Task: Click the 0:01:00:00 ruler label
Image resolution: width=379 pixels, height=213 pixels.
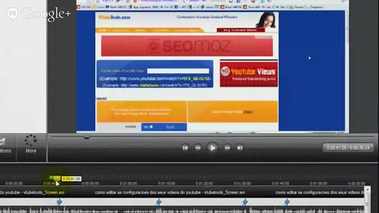Action: [128, 183]
